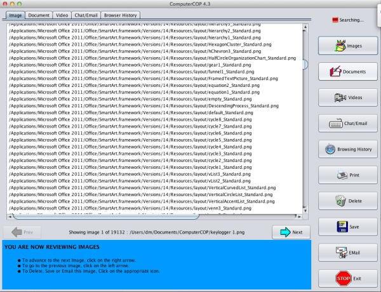Click the vertical scrollbar down arrow
381x292 pixels.
[x=305, y=211]
